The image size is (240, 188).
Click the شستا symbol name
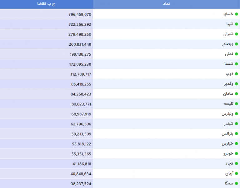pos(229,64)
